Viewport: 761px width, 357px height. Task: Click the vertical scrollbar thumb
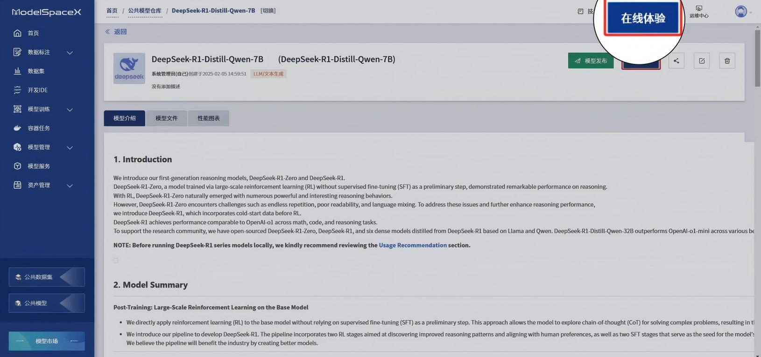[x=758, y=58]
